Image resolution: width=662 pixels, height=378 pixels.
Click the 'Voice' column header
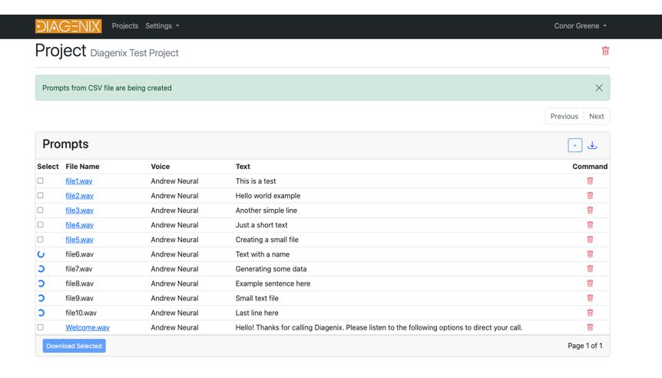point(160,167)
